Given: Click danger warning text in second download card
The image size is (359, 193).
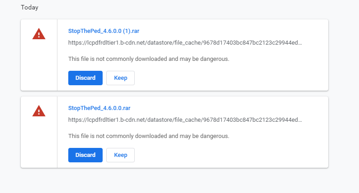Looking at the screenshot, I should 149,136.
